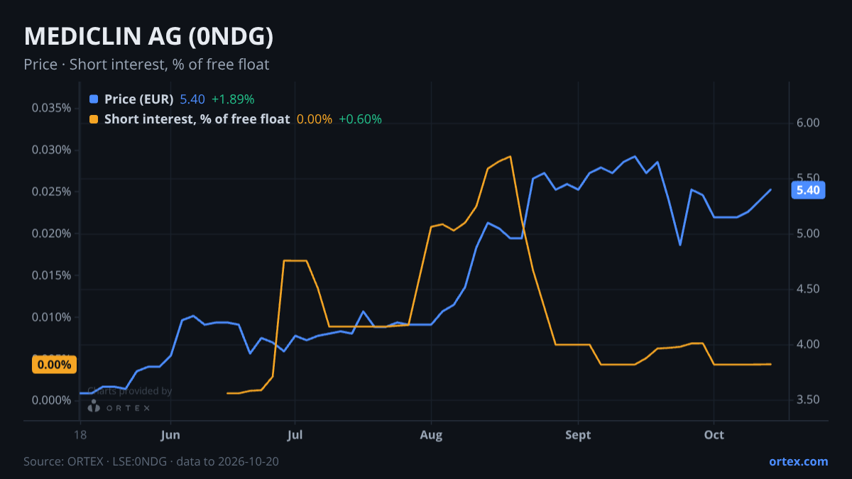Click the blue Price legend color square
Image resolution: width=852 pixels, height=479 pixels.
[94, 99]
